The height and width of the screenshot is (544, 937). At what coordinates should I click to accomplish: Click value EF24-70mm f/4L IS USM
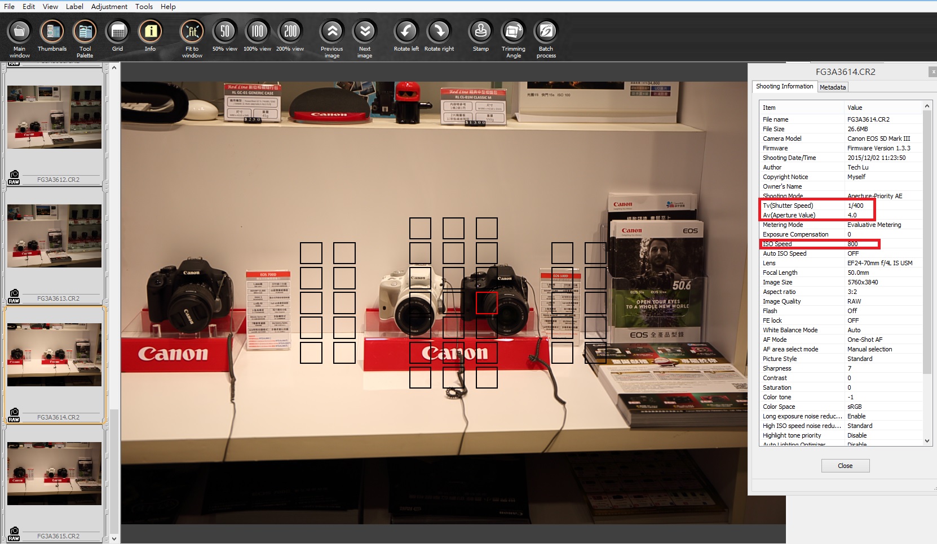(x=879, y=263)
